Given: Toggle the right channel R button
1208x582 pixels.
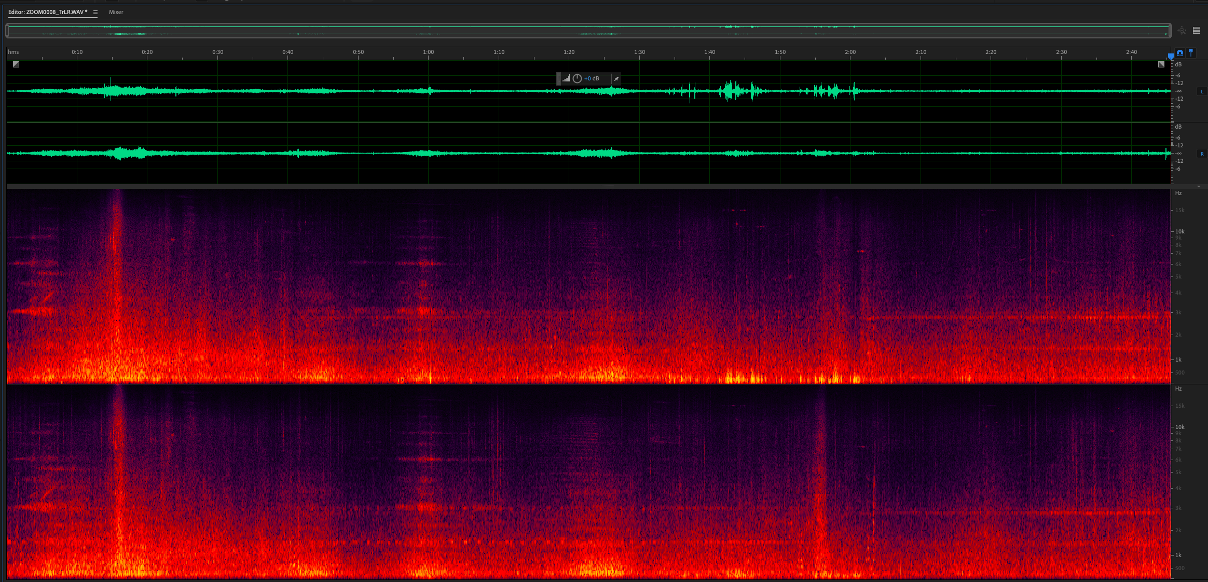Looking at the screenshot, I should coord(1202,154).
